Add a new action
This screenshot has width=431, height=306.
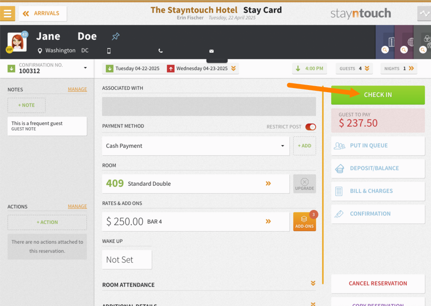click(47, 222)
